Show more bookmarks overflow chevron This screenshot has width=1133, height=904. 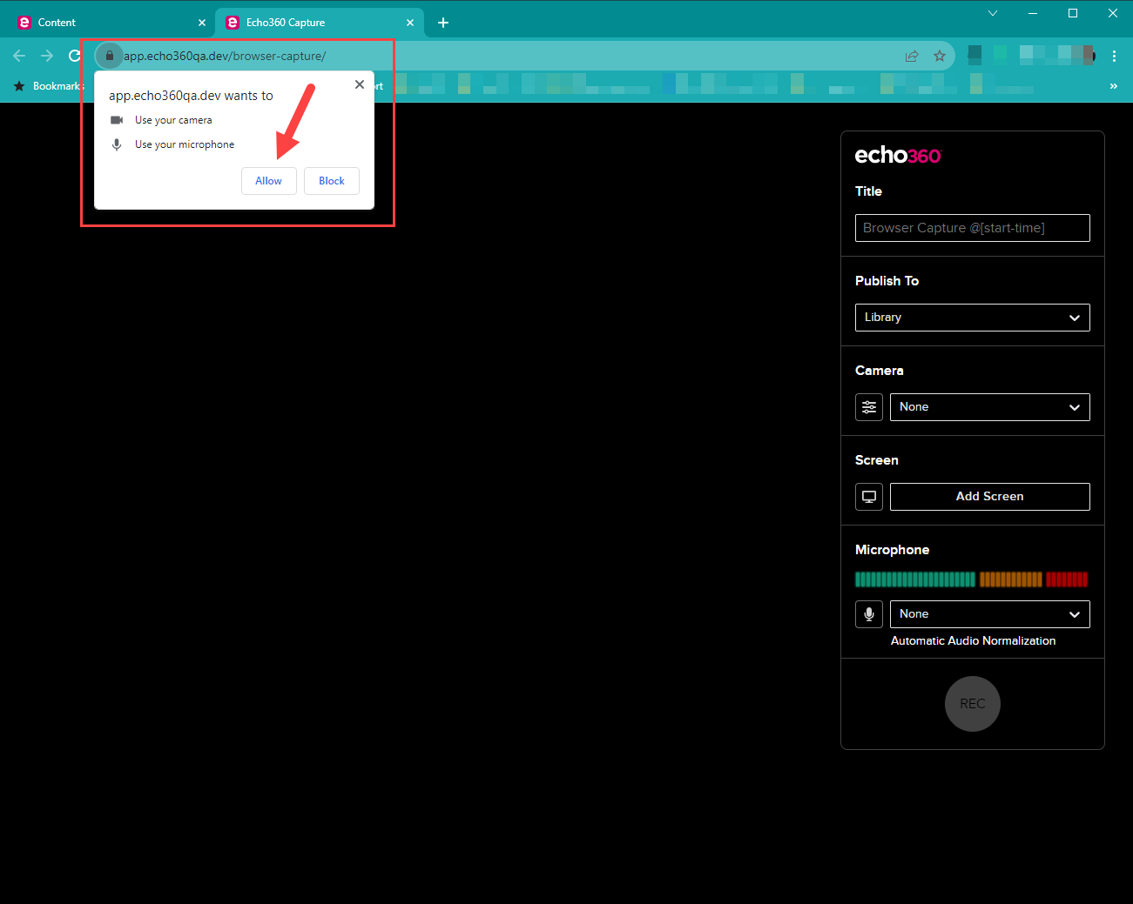click(1113, 86)
